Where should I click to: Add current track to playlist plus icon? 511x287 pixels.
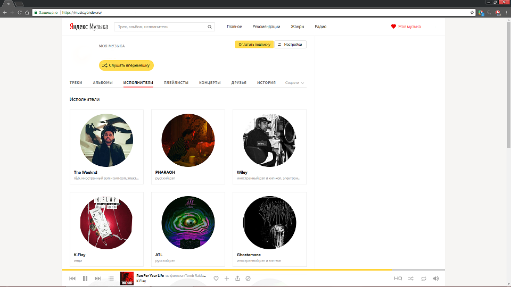tap(227, 278)
